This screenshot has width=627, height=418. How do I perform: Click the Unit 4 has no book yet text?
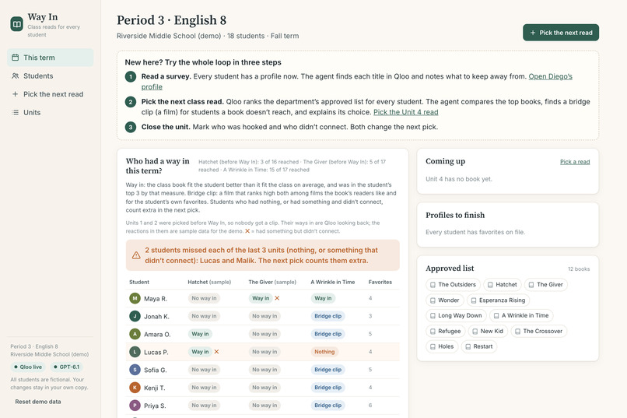tap(459, 179)
